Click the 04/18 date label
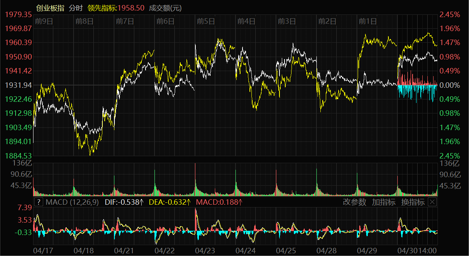Viewport: 469px width, 256px height. coord(83,251)
